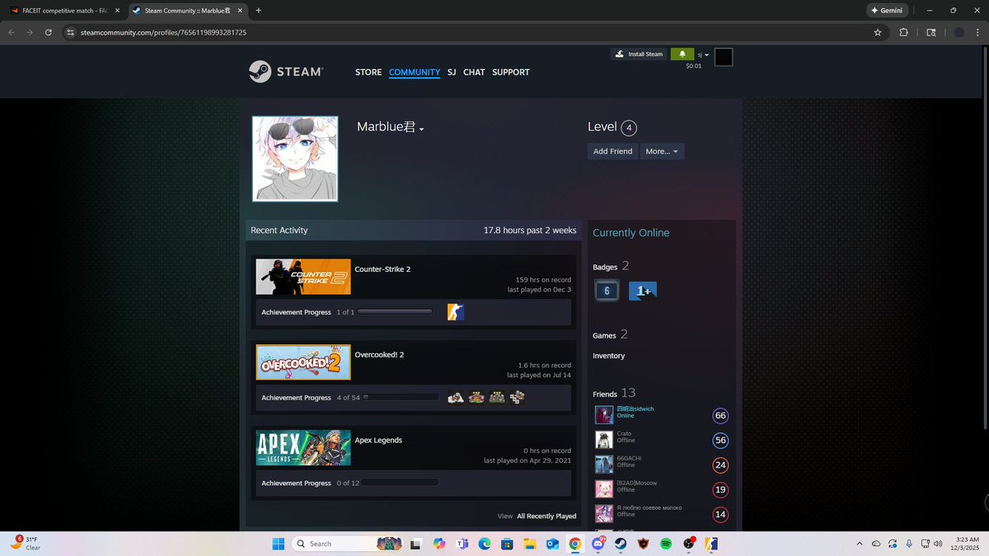
Task: Click the Counter-Strike 2 achievement icon
Action: [456, 312]
